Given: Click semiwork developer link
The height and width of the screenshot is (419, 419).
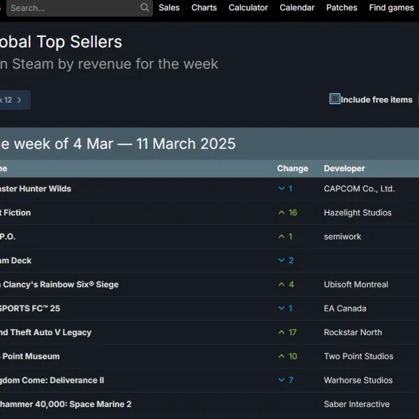Looking at the screenshot, I should [342, 237].
